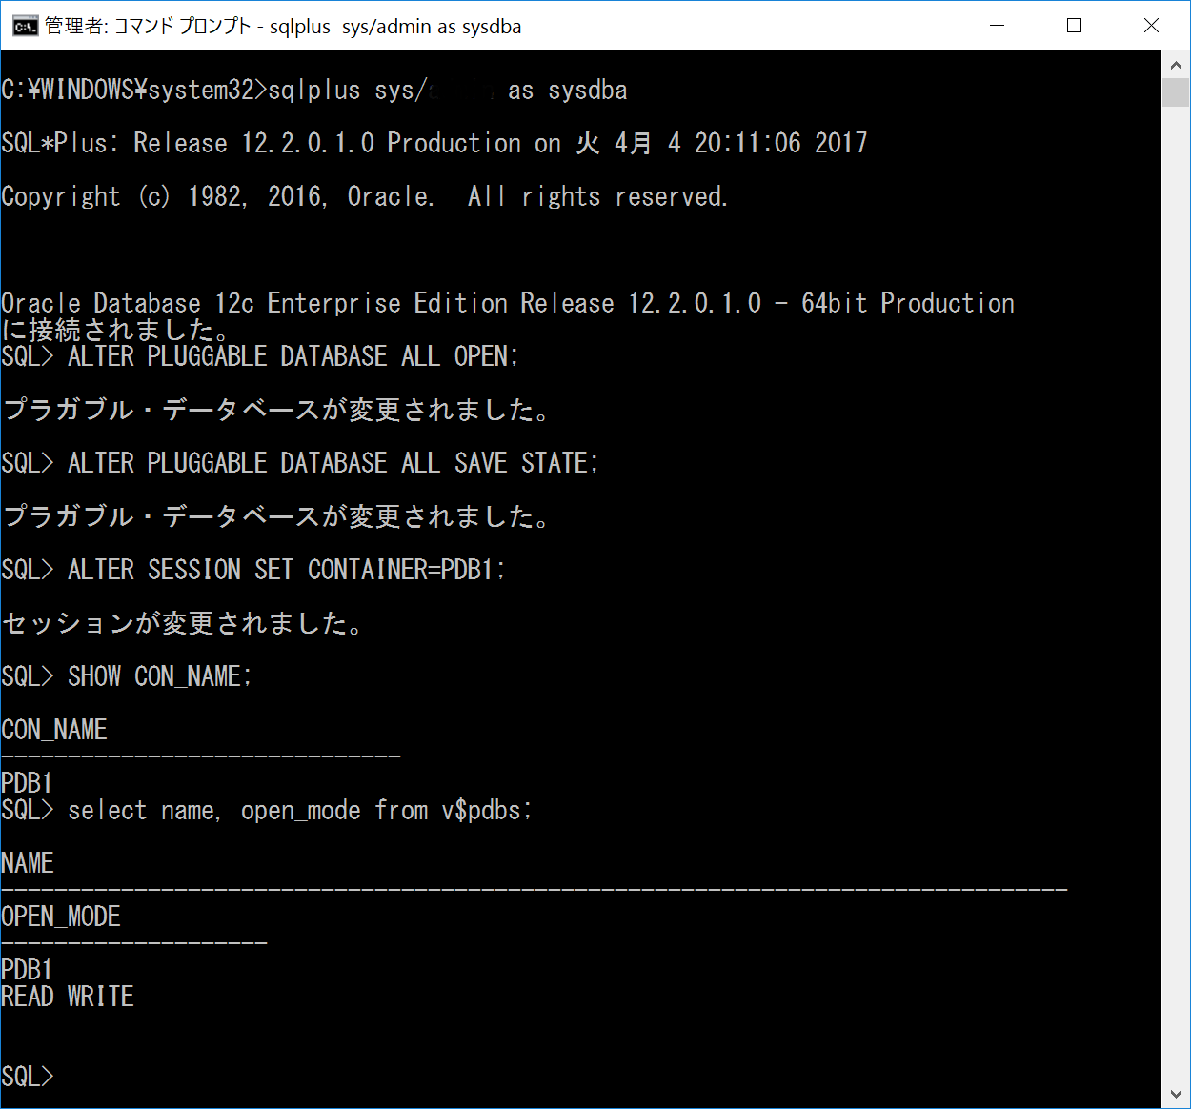
Task: Click the title bar text 'sqlplus sys/admin as sysdba'
Action: [395, 27]
